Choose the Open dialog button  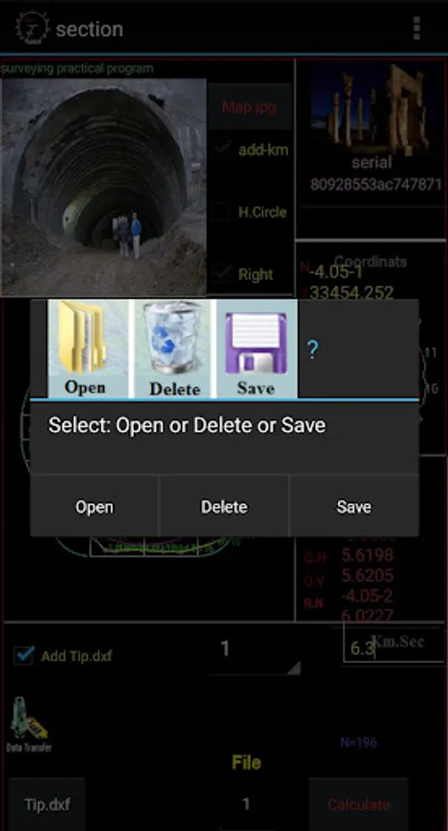pyautogui.click(x=94, y=506)
